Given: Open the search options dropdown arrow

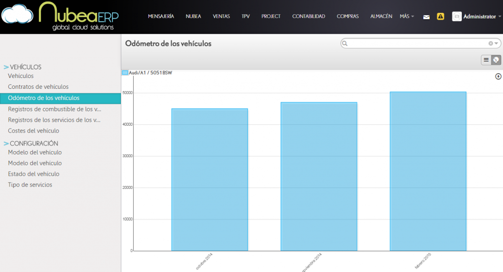Looking at the screenshot, I should pos(496,43).
